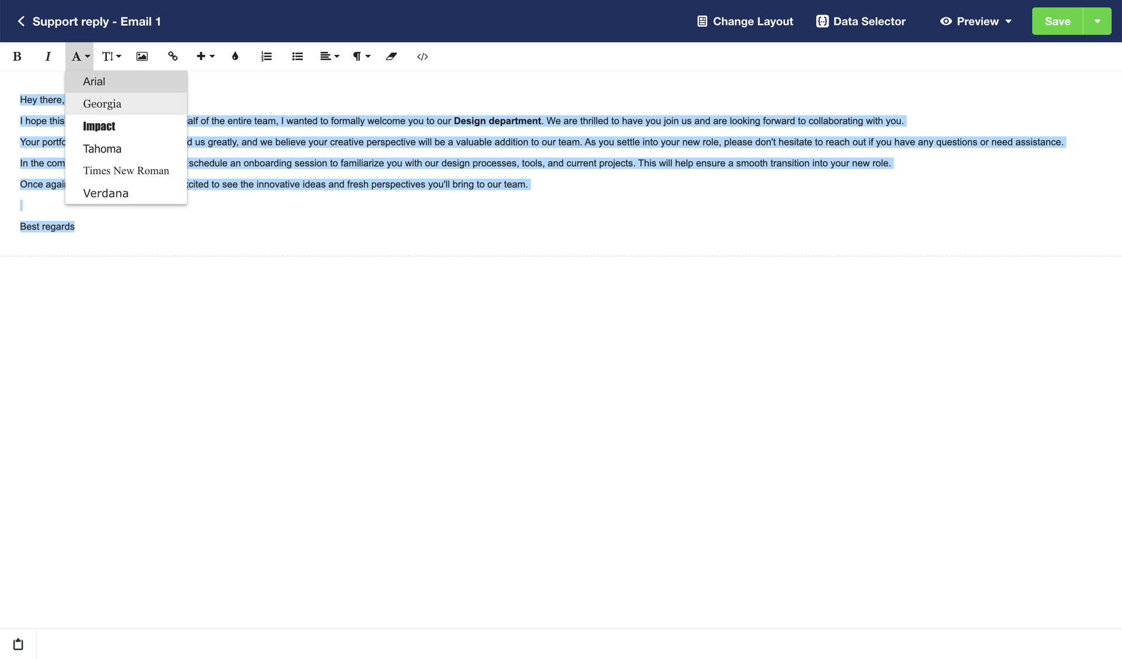The height and width of the screenshot is (659, 1122).
Task: Insert an unordered bullet list
Action: (297, 57)
